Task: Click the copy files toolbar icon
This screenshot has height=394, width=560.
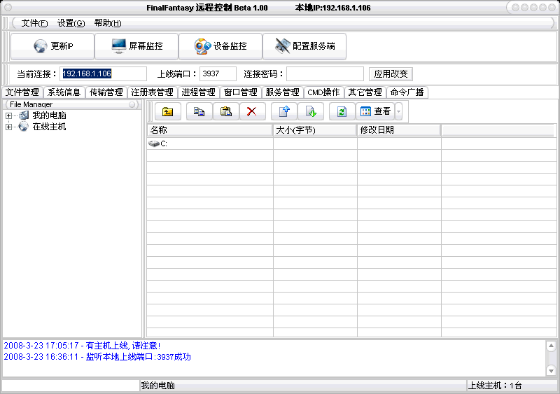Action: pos(199,111)
